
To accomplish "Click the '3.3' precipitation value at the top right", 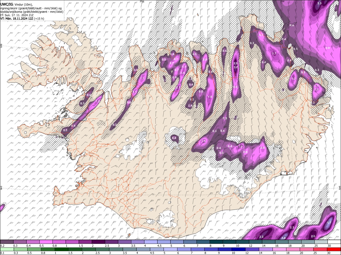I will click(320, 3).
